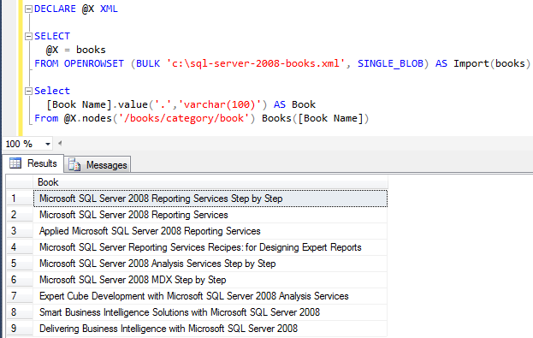Click the 'From' keyword before @X.nodes
Screen dimensions: 533x338
coord(46,118)
